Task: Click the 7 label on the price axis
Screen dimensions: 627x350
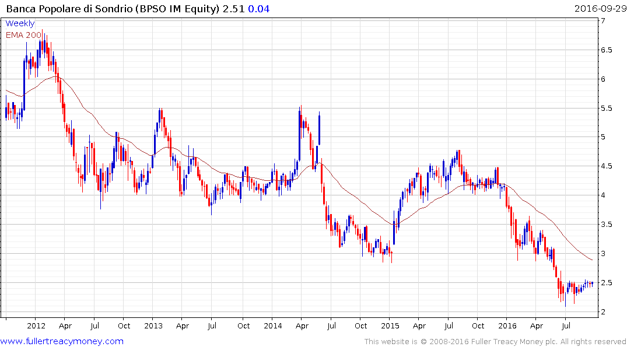Action: [x=603, y=21]
